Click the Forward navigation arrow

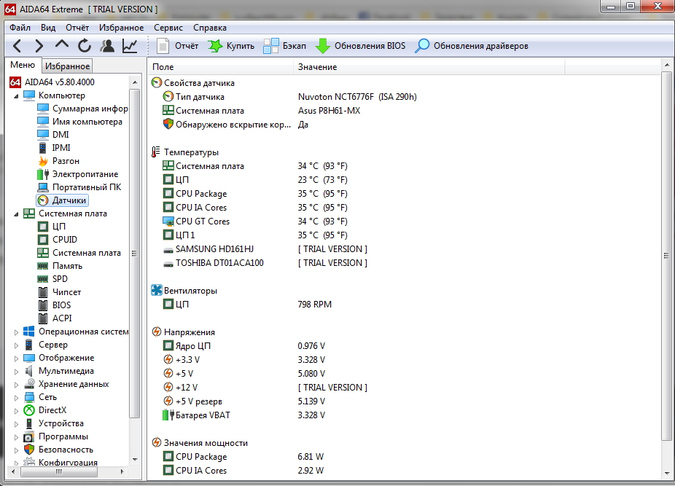[39, 46]
